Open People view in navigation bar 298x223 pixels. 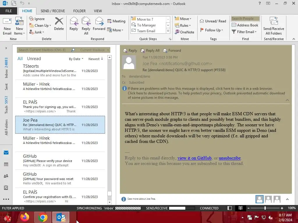tap(6, 176)
